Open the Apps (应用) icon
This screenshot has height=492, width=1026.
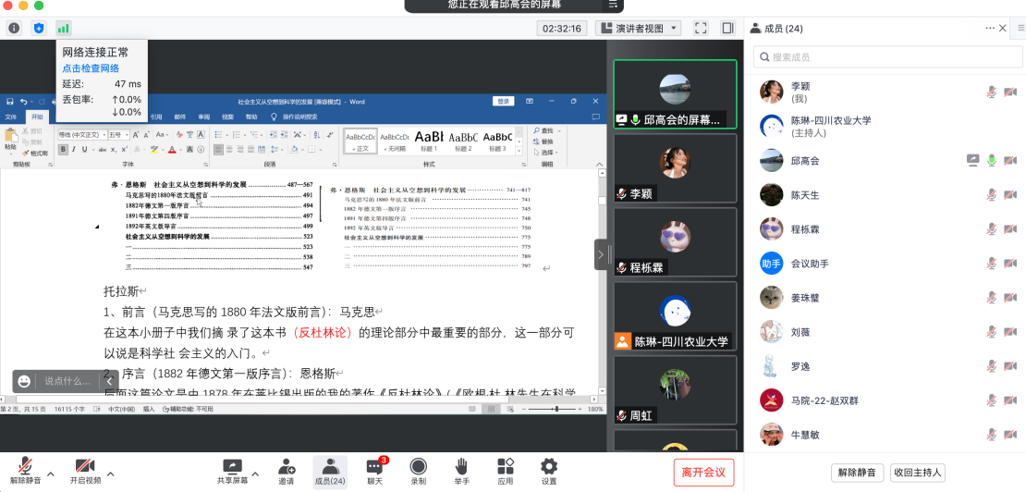(505, 471)
